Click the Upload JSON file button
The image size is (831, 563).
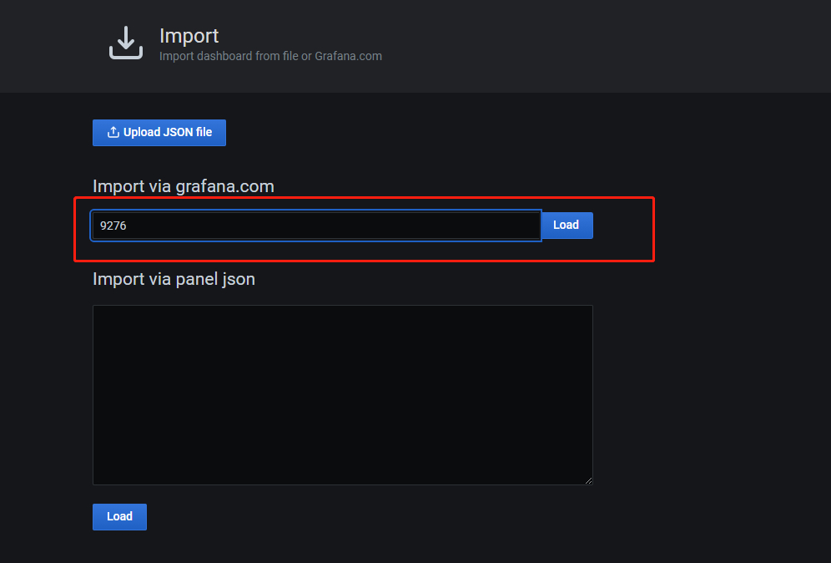point(159,133)
